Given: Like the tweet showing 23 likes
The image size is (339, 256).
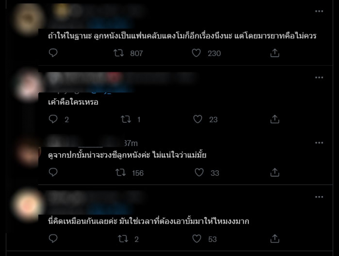Looking at the screenshot, I should (x=197, y=119).
